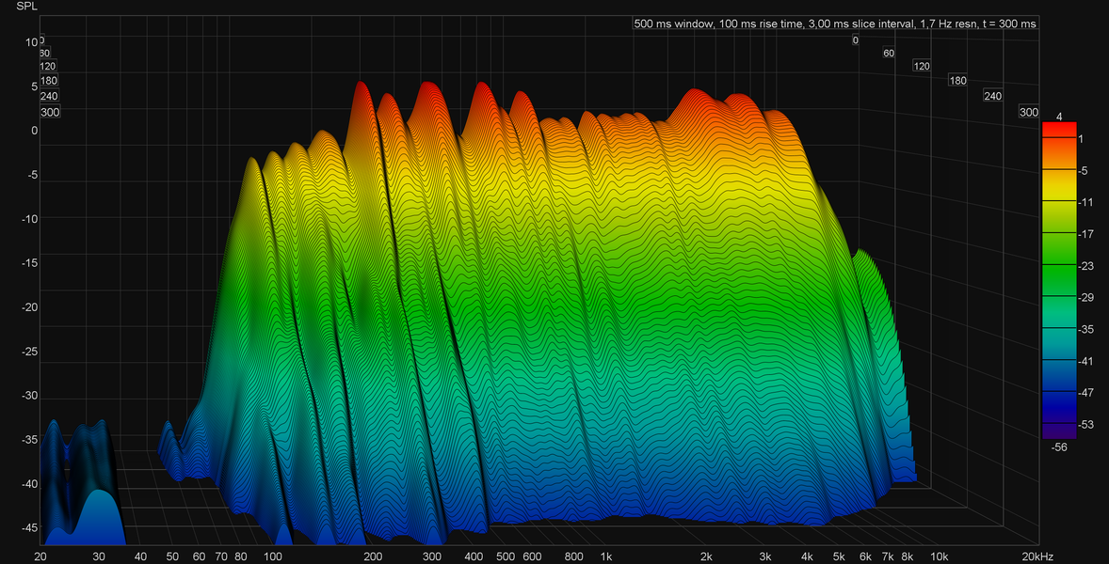The image size is (1109, 564).
Task: Click the 6k frequency axis label
Action: point(866,556)
